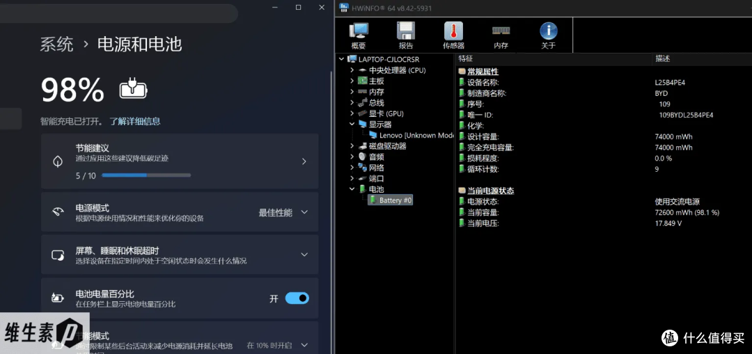Open the 关于 about info icon

[x=548, y=31]
